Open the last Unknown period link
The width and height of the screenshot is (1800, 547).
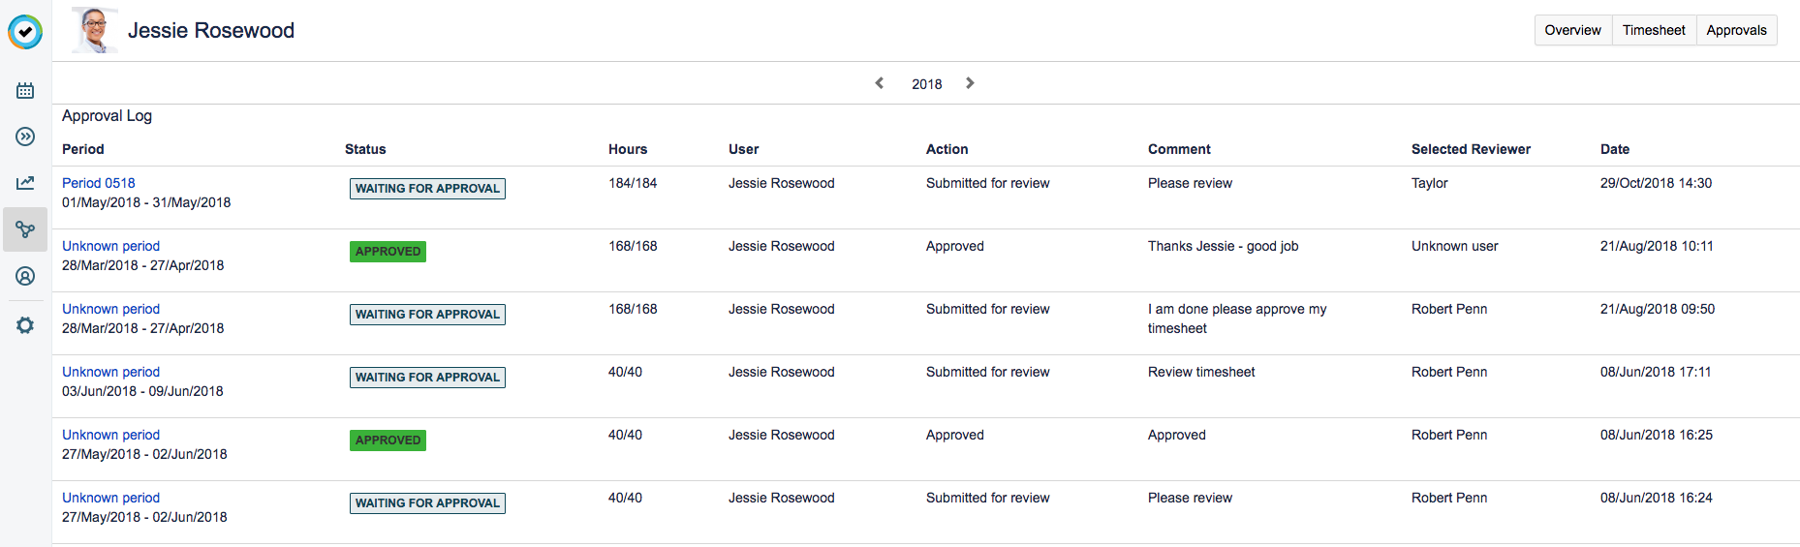[x=110, y=498]
